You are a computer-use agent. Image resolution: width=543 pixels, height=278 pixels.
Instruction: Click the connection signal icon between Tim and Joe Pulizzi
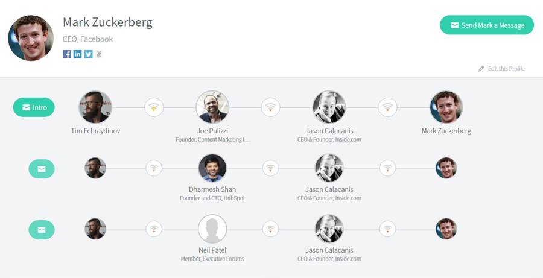point(154,107)
